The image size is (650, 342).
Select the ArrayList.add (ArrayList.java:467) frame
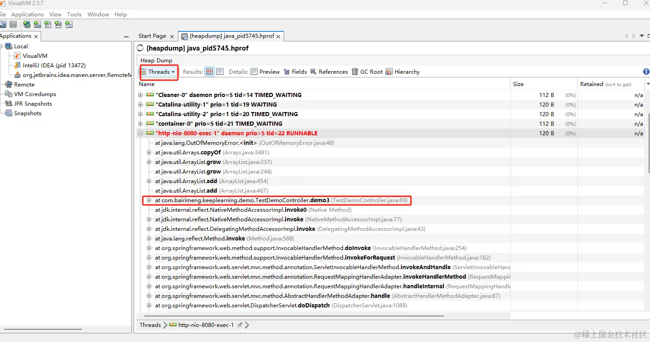tap(212, 191)
